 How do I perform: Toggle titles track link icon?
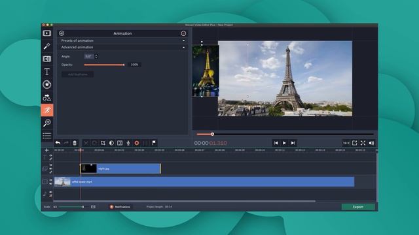(x=51, y=159)
